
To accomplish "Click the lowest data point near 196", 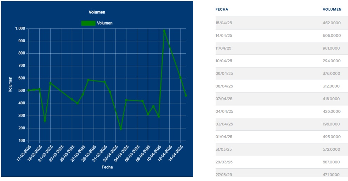I will click(121, 129).
